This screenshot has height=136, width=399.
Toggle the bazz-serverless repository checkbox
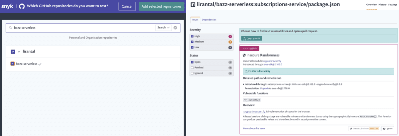pos(13,64)
